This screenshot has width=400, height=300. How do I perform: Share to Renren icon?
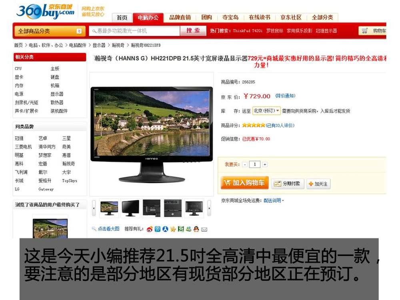click(165, 229)
